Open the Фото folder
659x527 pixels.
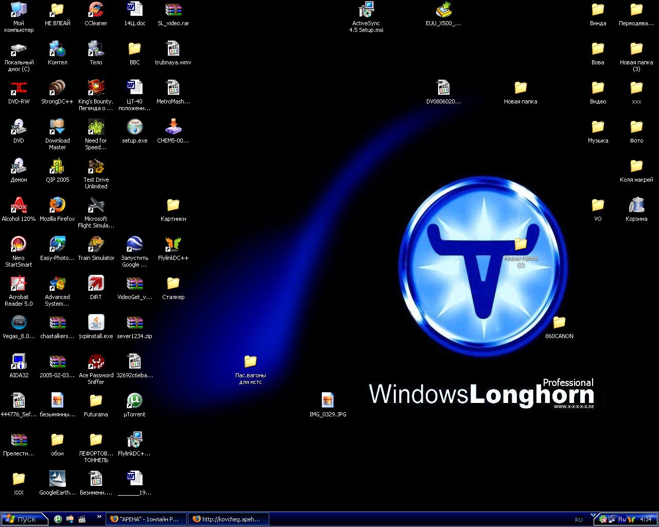click(x=636, y=131)
